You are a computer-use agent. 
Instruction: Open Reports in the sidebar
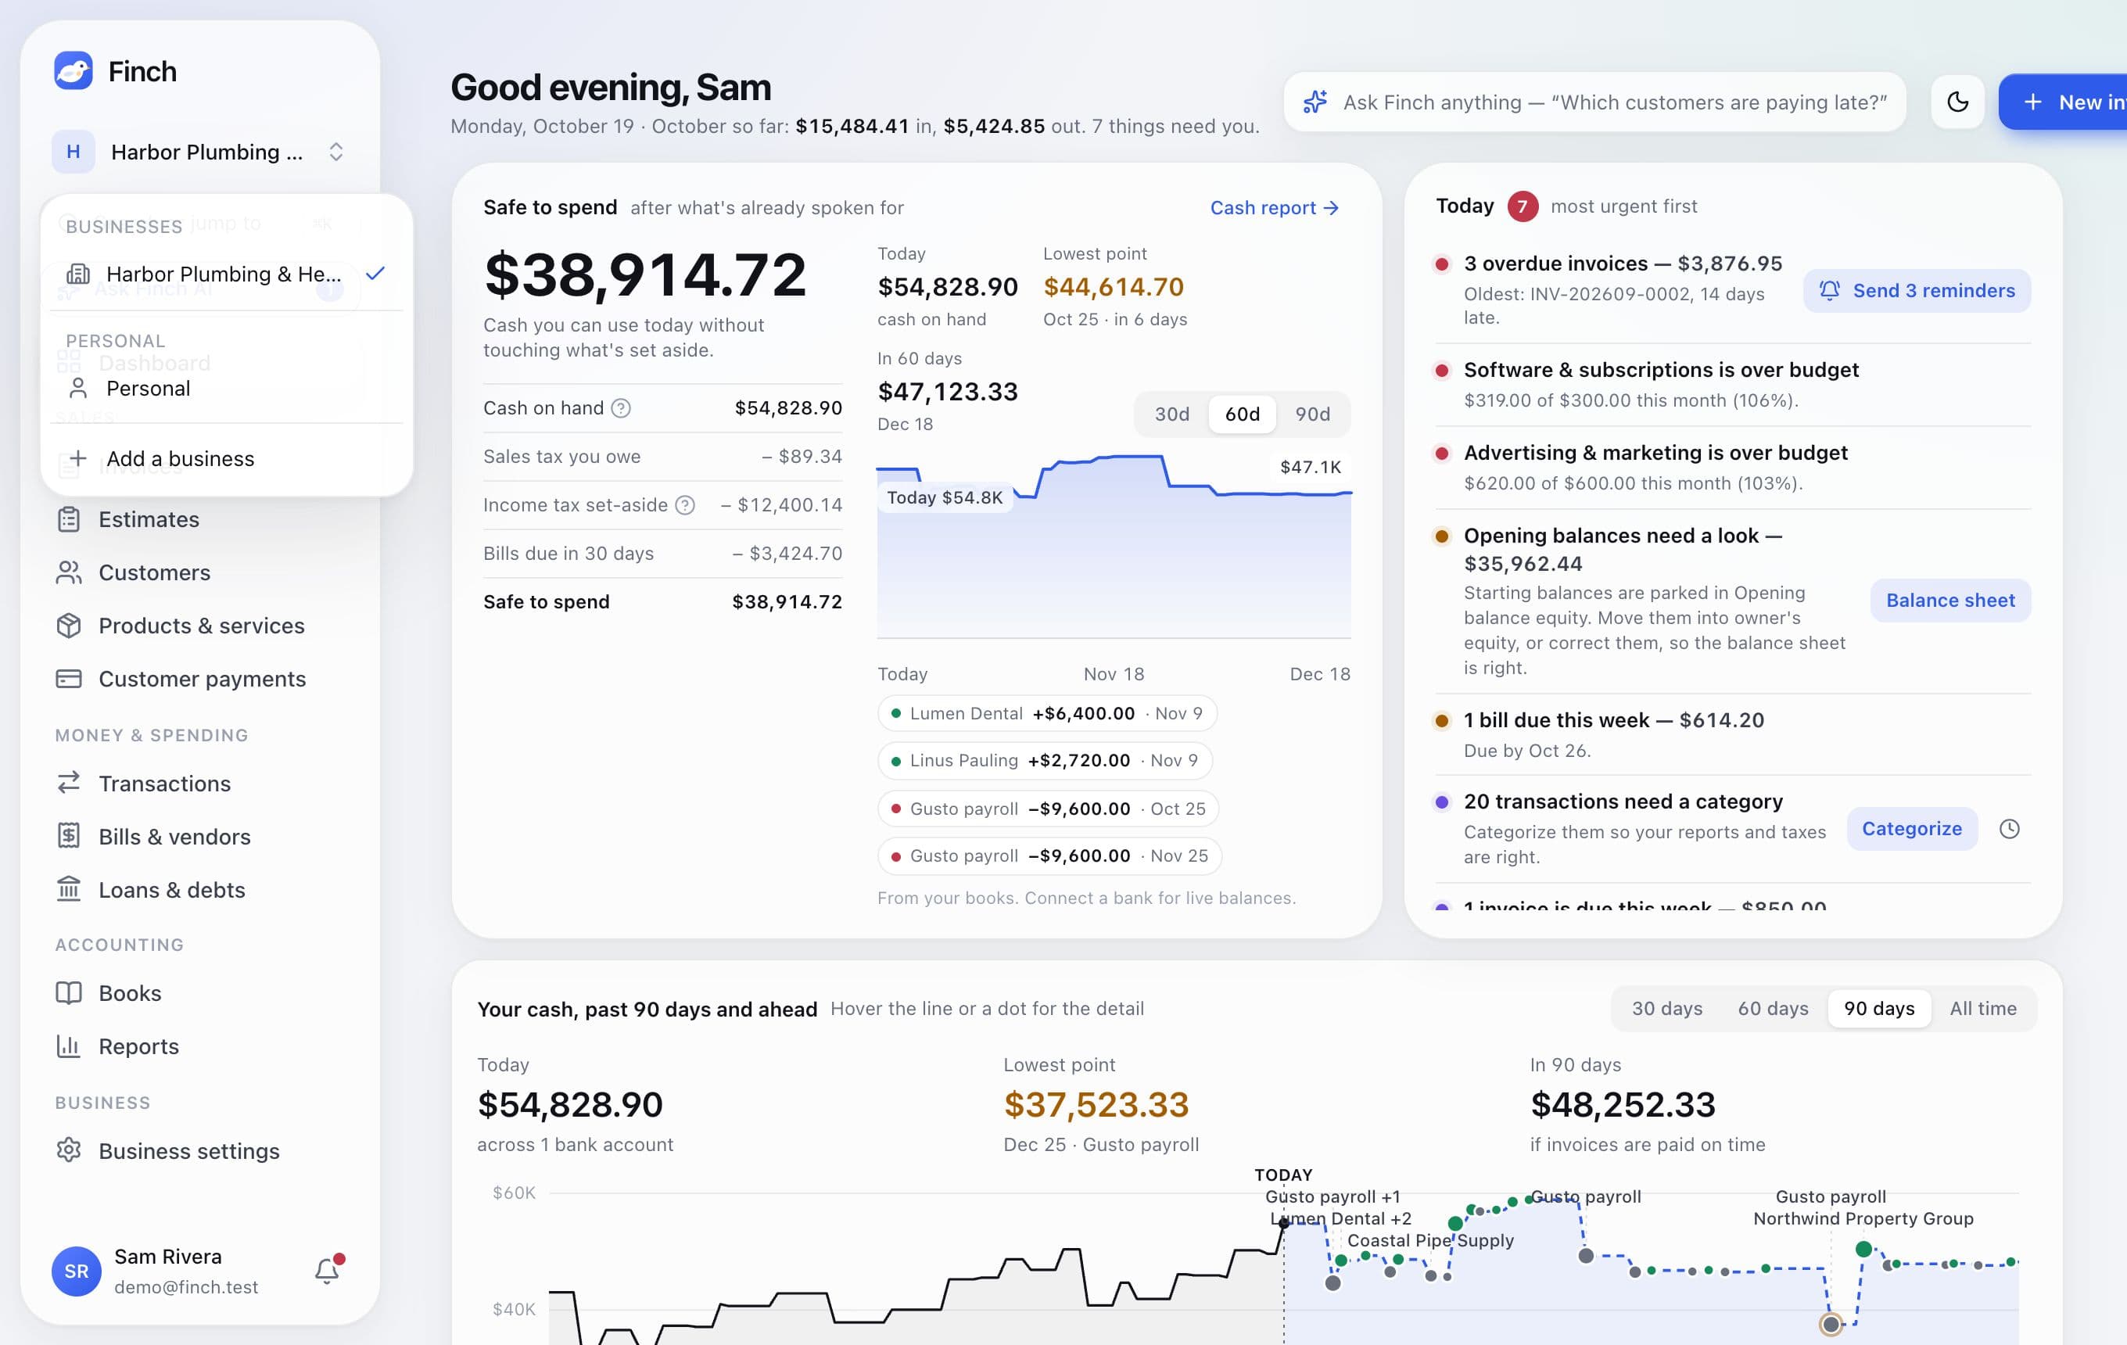pyautogui.click(x=199, y=1046)
